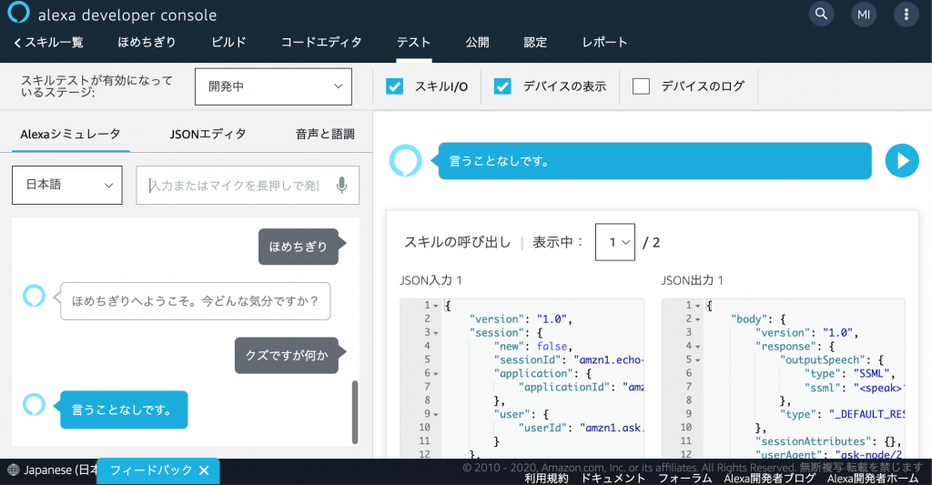932x485 pixels.
Task: Click the Alexa logo ring icon
Action: pos(18,12)
